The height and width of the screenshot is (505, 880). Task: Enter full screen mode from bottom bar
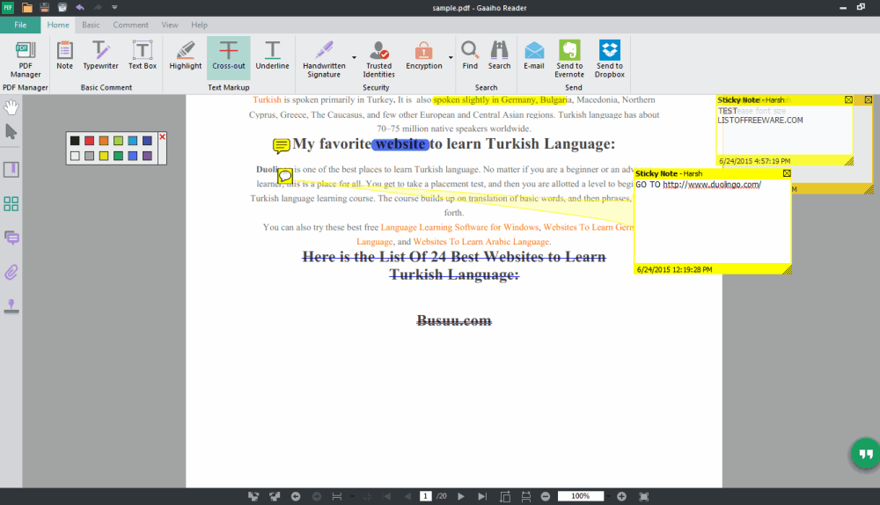click(644, 496)
